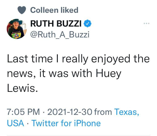Click the blue verified checkmark badge
Image resolution: width=157 pixels, height=136 pixels.
click(x=87, y=24)
